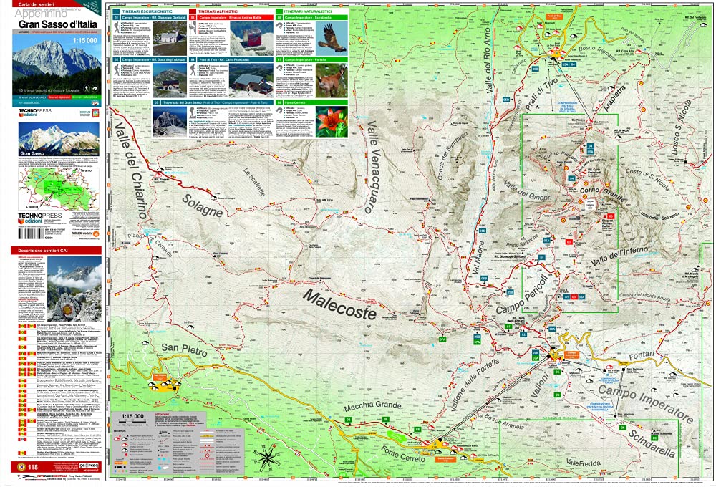Click the Valle dei Ginepri label

click(528, 191)
